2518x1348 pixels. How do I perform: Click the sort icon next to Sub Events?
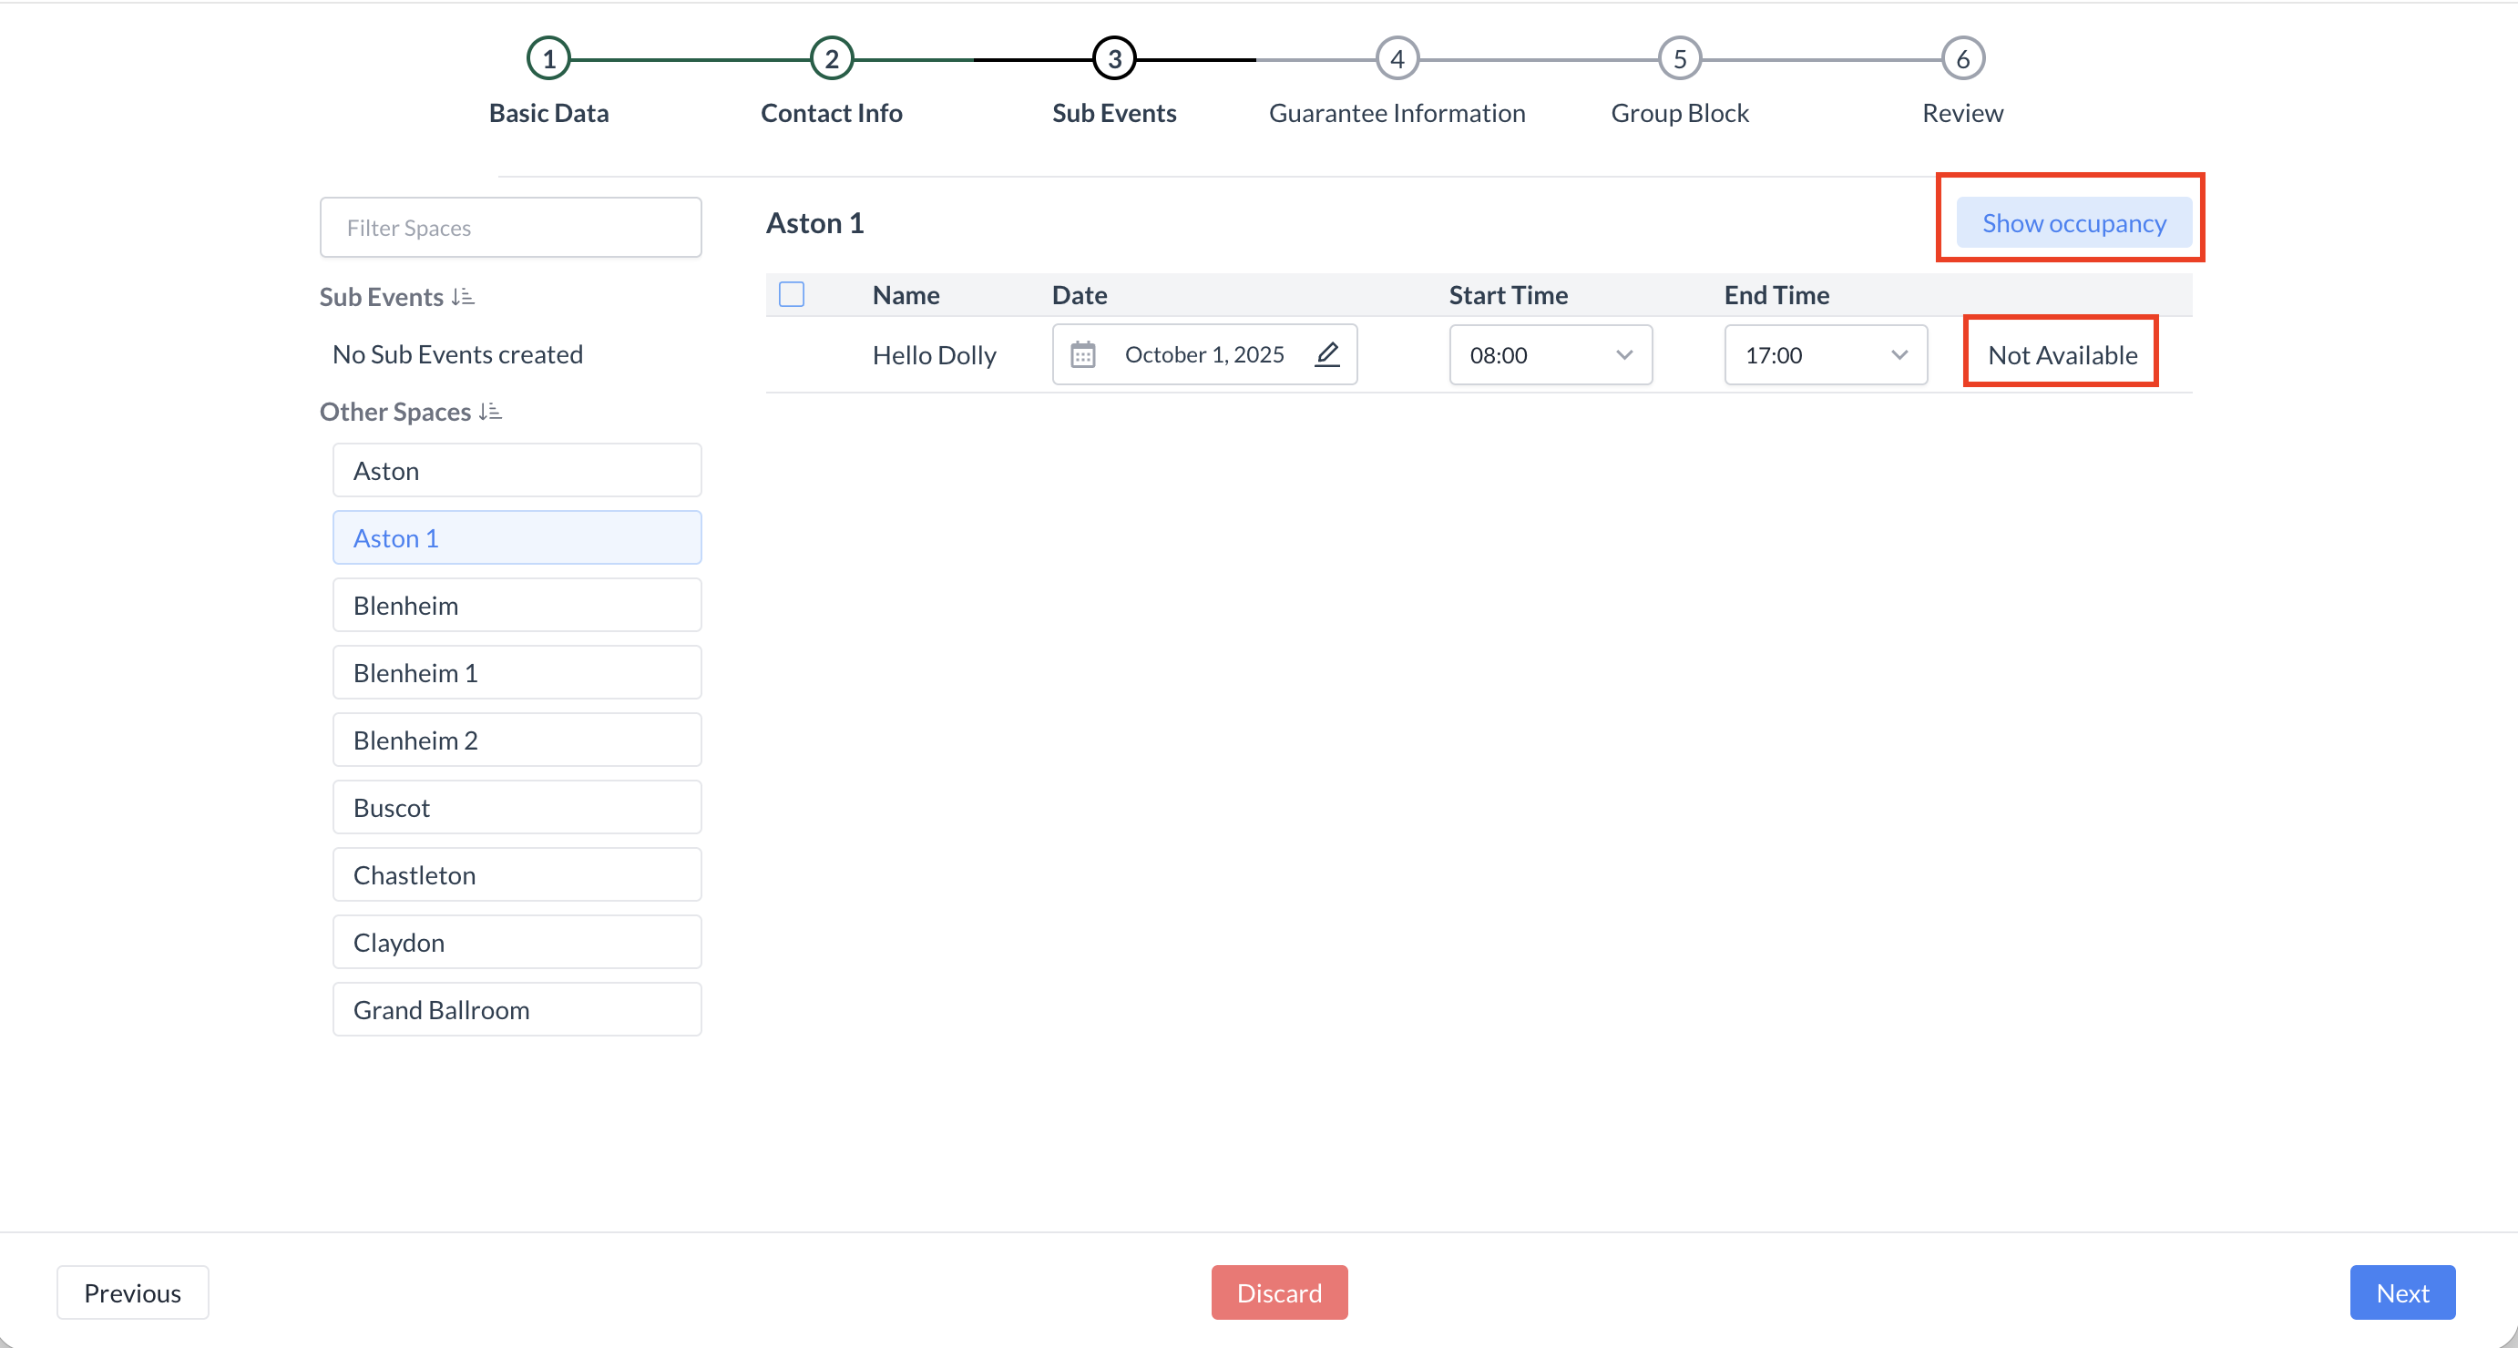click(x=464, y=297)
